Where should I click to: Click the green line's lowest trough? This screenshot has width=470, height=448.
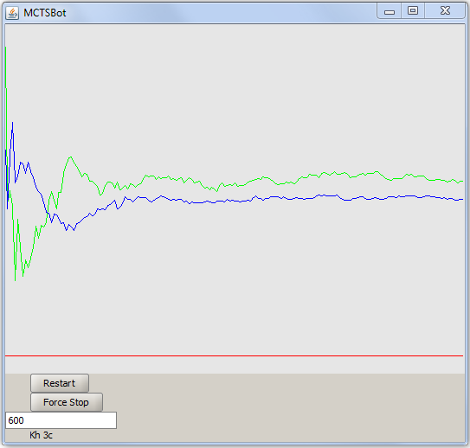pyautogui.click(x=15, y=279)
